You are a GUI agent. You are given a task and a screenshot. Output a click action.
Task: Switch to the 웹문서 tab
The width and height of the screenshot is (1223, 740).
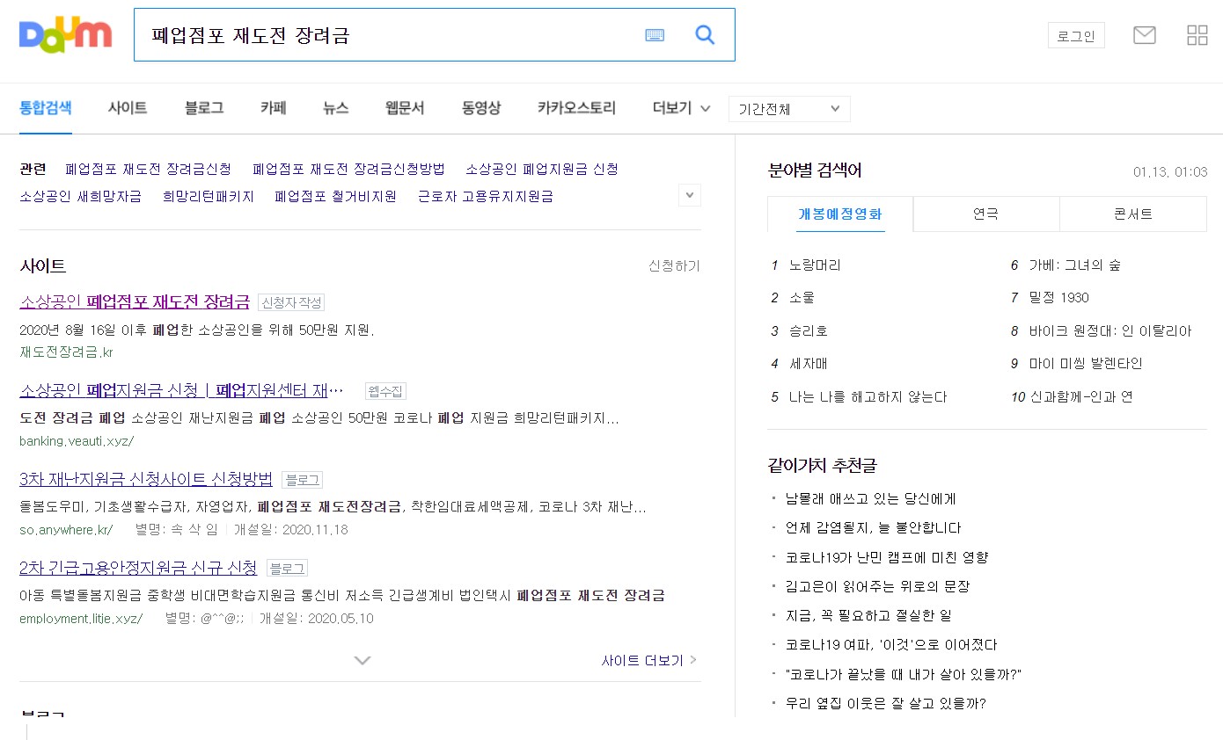click(x=405, y=108)
